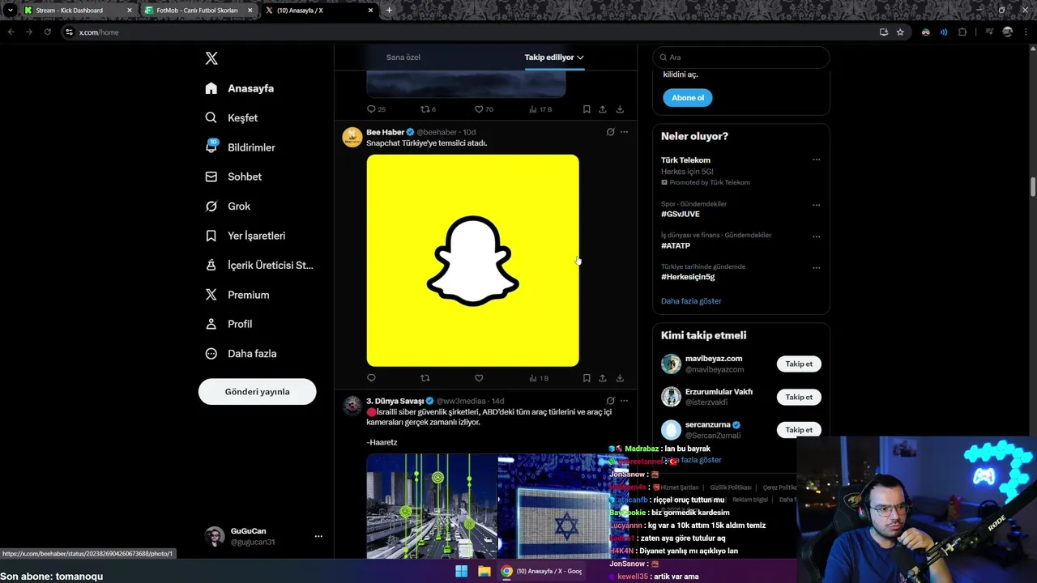The width and height of the screenshot is (1037, 583).
Task: Open browser extensions puzzle icon
Action: click(962, 32)
